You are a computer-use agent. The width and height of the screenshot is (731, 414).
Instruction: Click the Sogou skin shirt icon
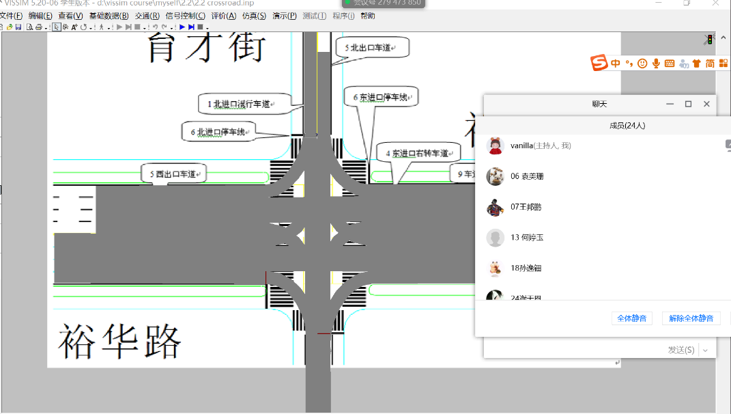696,64
